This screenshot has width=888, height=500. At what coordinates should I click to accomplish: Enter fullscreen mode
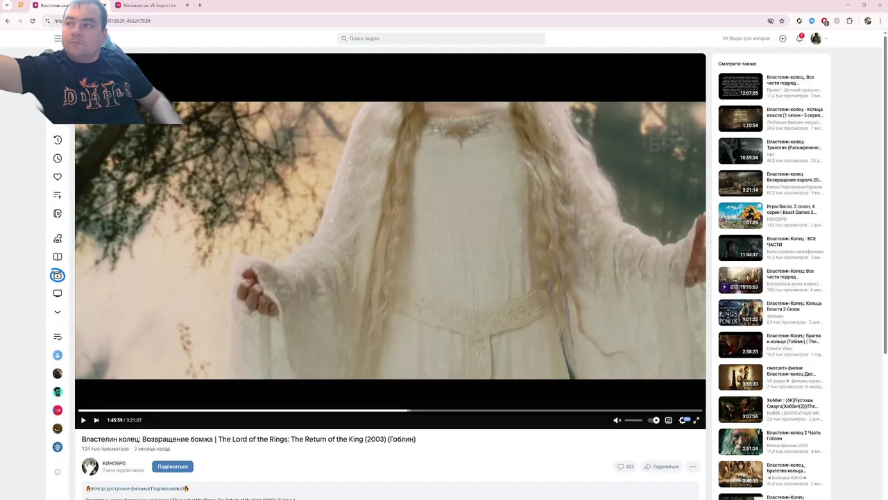click(697, 420)
